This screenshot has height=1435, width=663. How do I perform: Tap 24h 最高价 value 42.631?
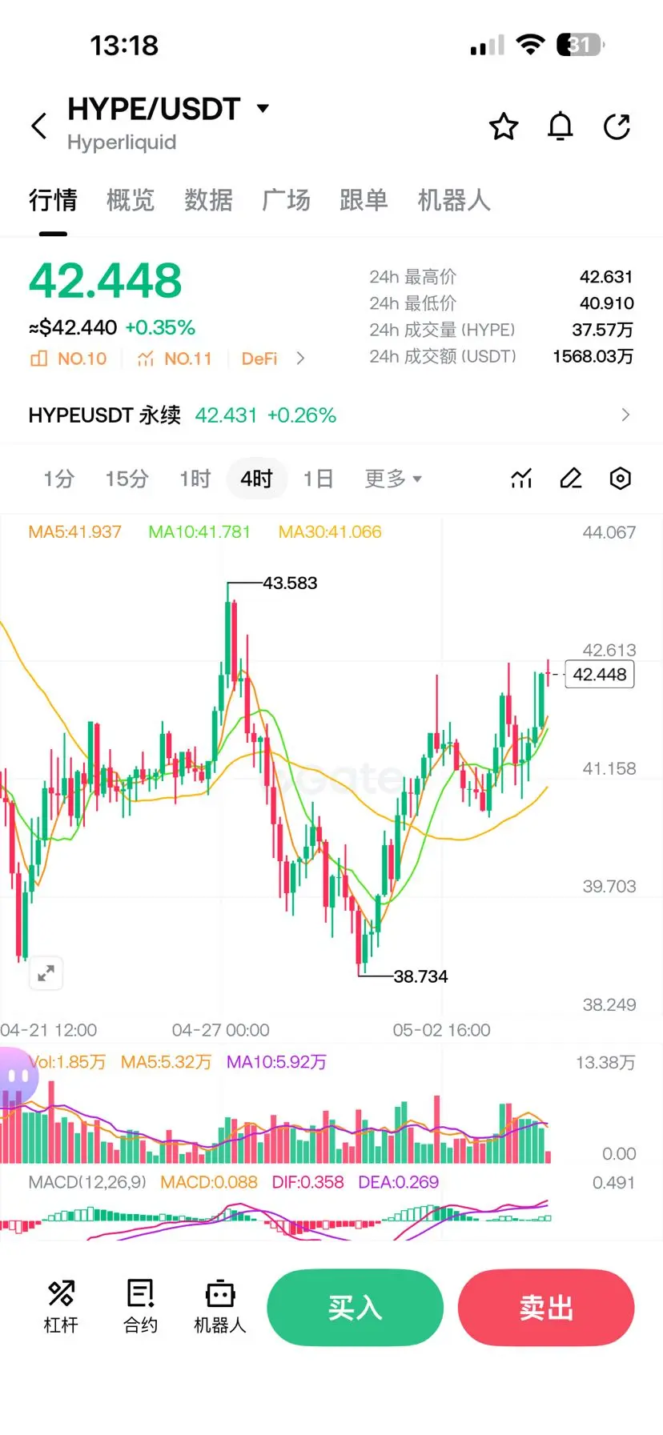coord(606,277)
